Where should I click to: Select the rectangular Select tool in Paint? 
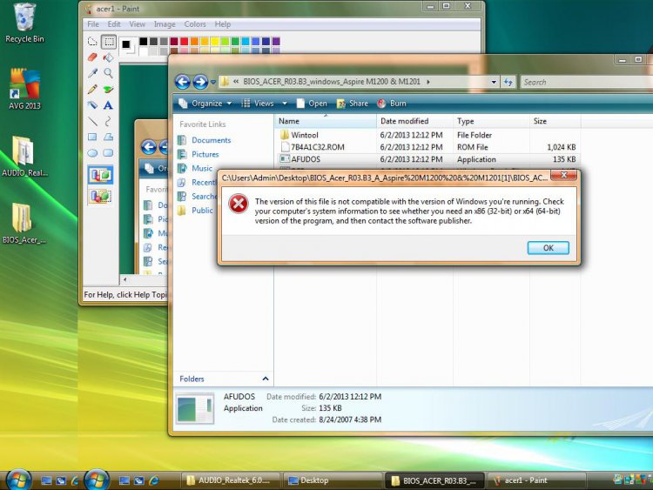point(109,41)
